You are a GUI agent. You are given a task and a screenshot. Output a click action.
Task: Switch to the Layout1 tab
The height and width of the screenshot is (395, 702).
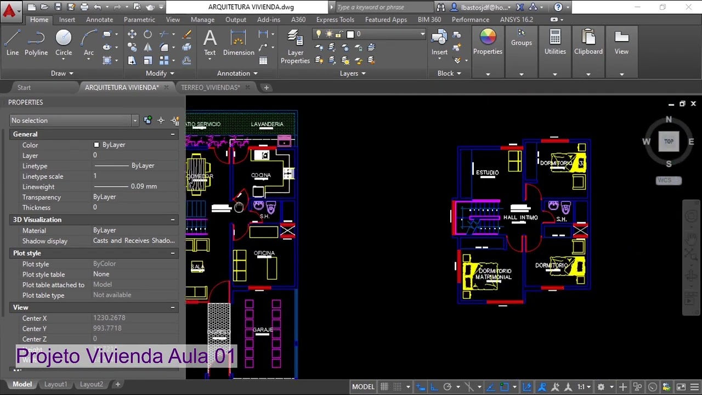click(55, 385)
